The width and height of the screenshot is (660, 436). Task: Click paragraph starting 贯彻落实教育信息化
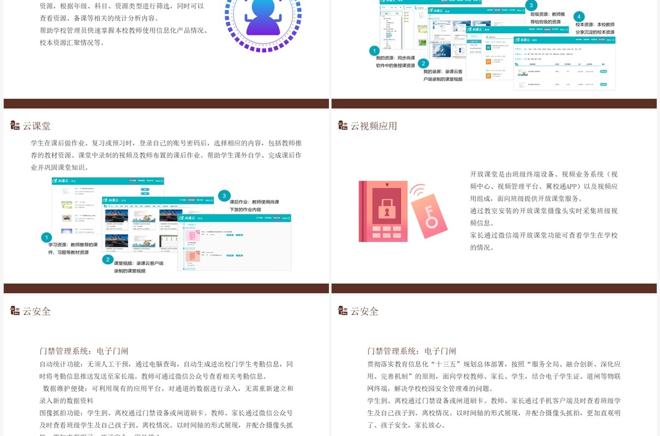click(x=494, y=376)
